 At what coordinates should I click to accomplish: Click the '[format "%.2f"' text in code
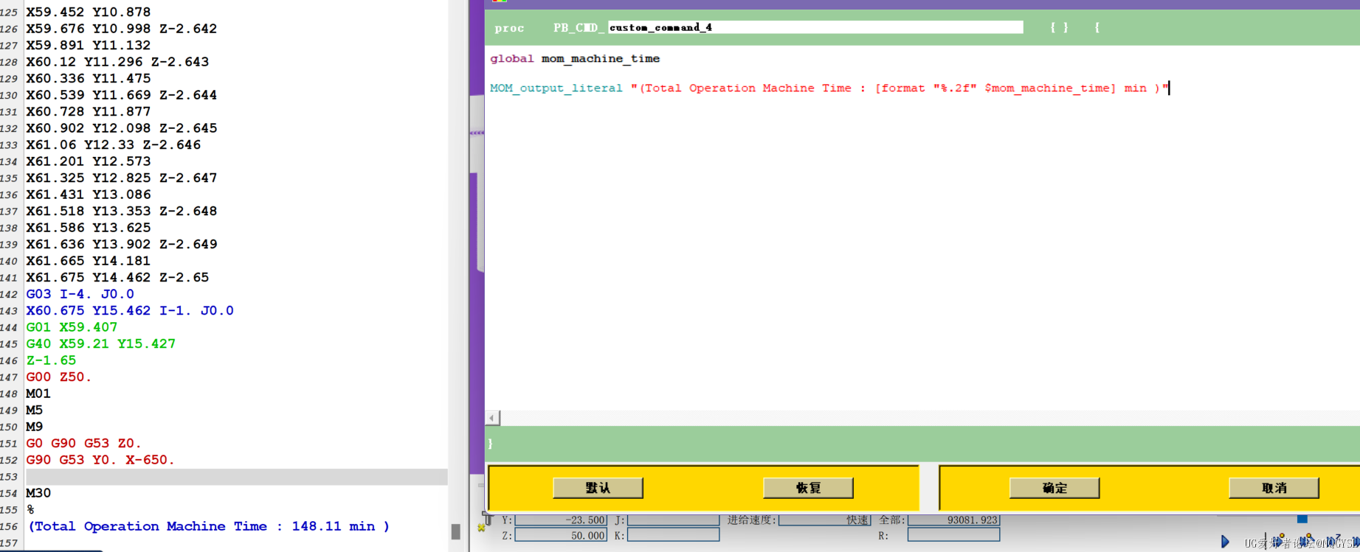pyautogui.click(x=925, y=88)
